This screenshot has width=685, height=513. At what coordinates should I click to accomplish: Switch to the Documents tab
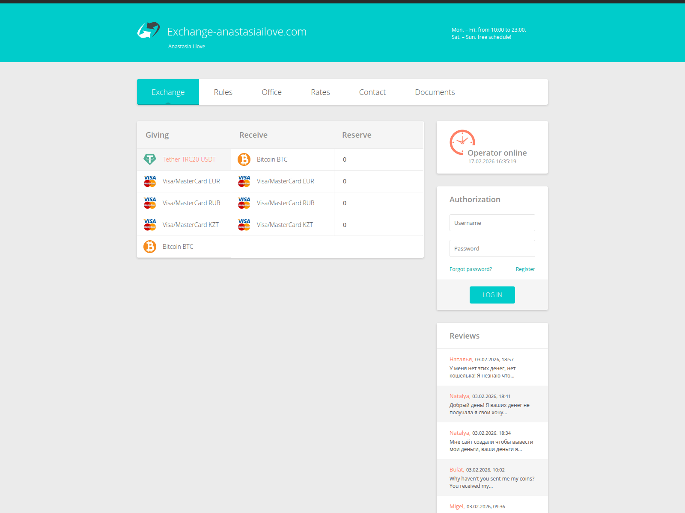click(x=435, y=92)
